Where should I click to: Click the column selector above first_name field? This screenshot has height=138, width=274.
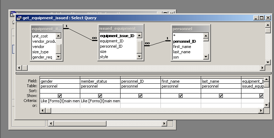(x=181, y=77)
